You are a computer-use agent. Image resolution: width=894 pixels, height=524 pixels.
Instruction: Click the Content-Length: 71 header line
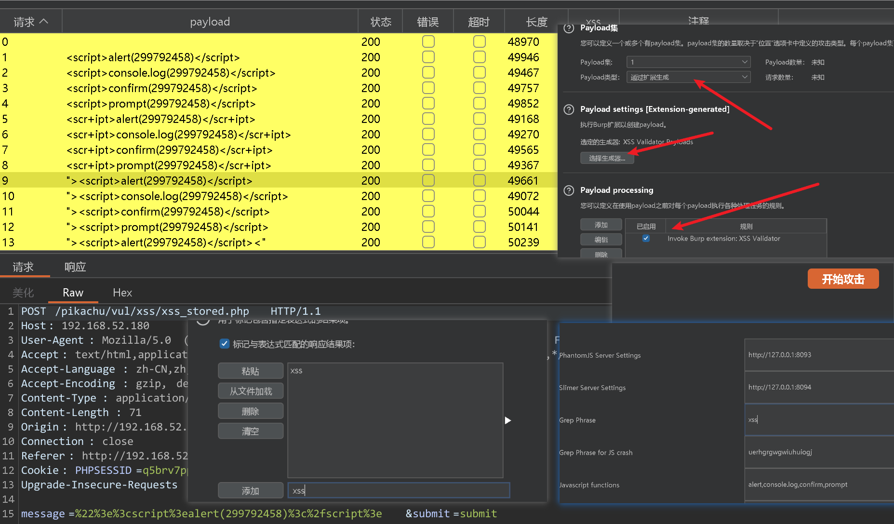coord(81,413)
